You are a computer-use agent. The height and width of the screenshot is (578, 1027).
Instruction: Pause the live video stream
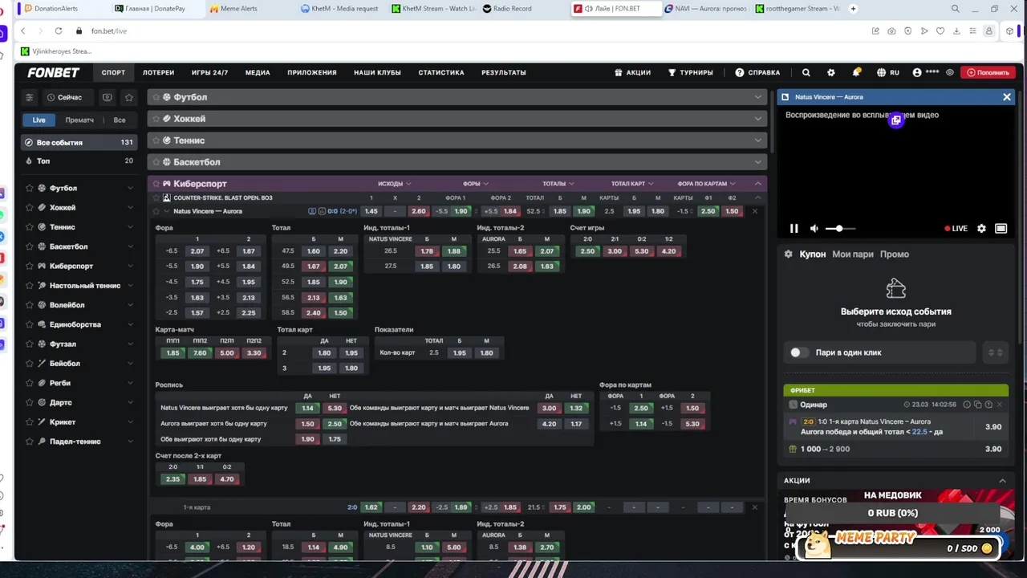point(794,229)
